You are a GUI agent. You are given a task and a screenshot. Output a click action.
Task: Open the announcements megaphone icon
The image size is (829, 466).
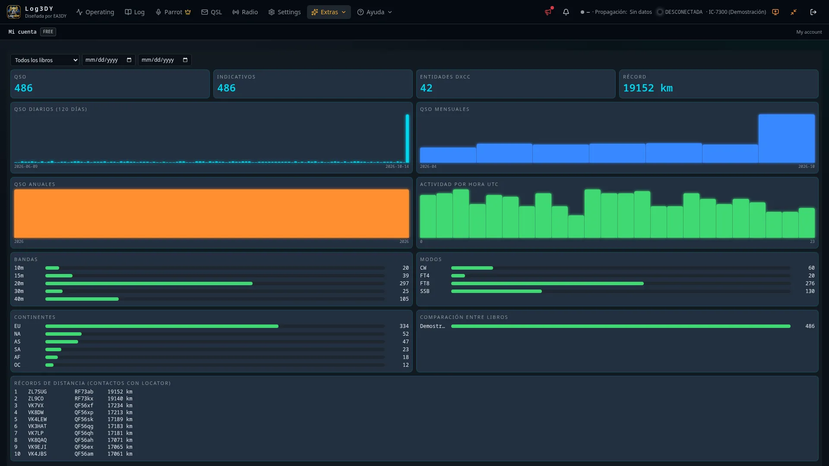(548, 12)
